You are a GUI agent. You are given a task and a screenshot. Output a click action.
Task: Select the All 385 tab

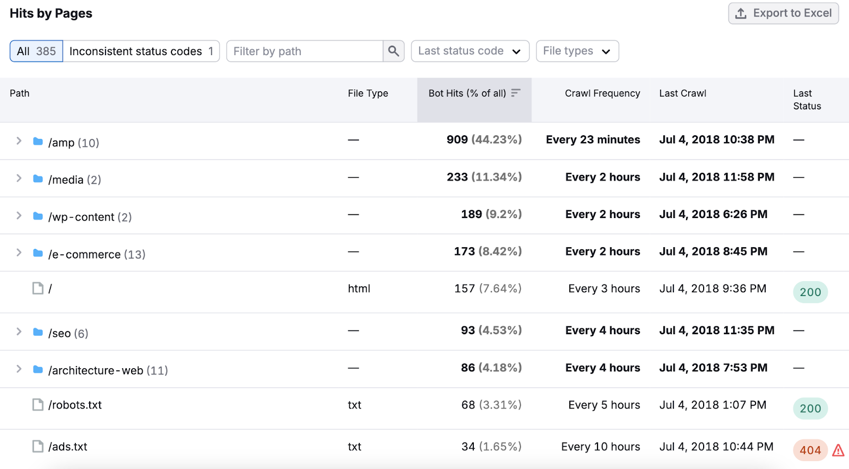(36, 51)
